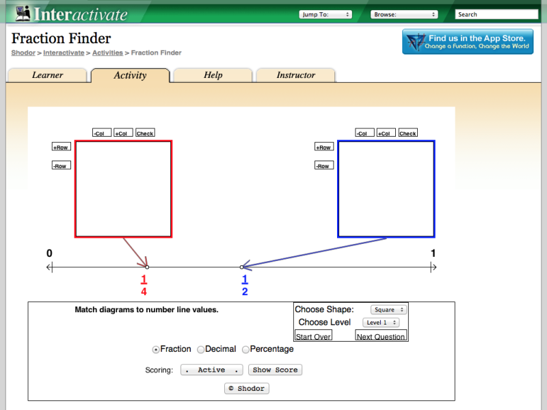Click +Col above the red square grid
The height and width of the screenshot is (410, 547).
(x=122, y=132)
